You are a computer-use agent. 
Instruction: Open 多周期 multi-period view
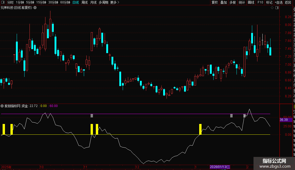103,2
